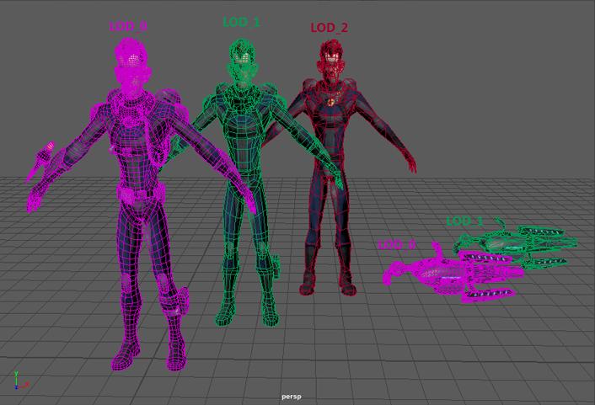
Task: Select the magenta LOD_0 weapon on the ground
Action: (453, 273)
